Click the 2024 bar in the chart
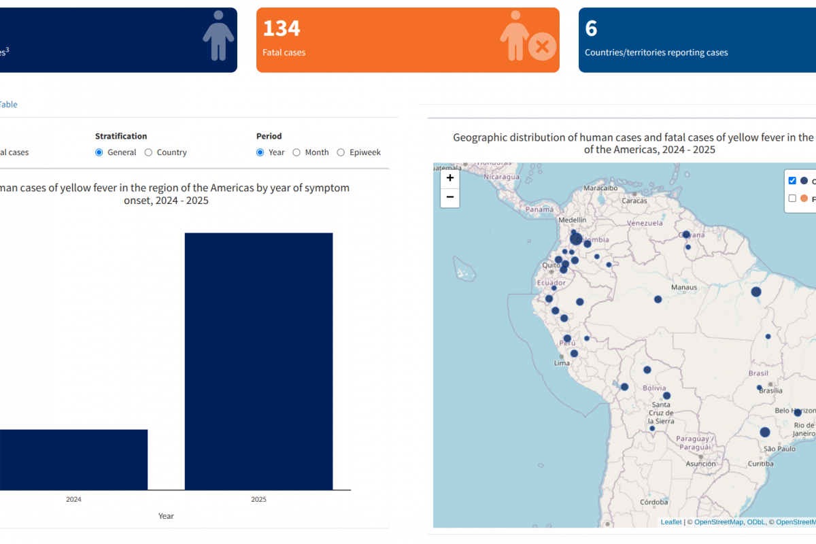 pos(73,459)
